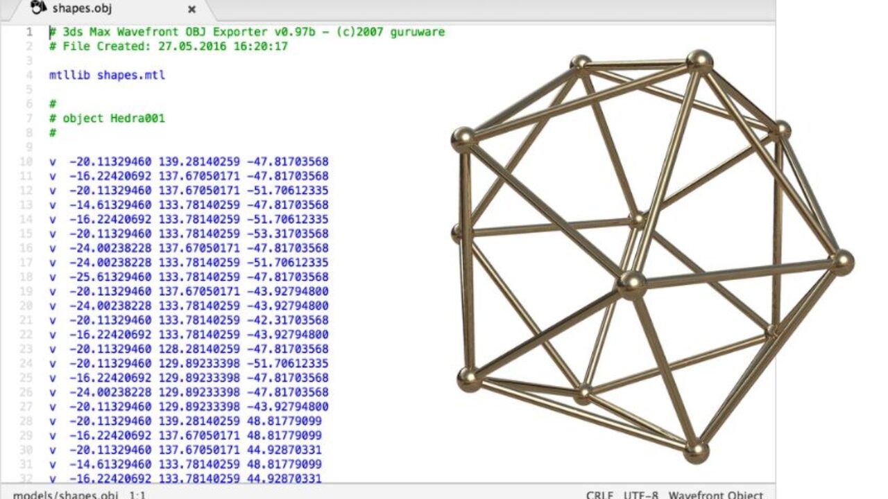Select line number 10 in the gutter

[x=26, y=161]
